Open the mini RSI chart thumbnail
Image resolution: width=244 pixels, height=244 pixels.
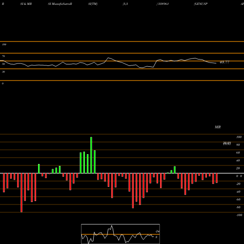click(x=121, y=234)
